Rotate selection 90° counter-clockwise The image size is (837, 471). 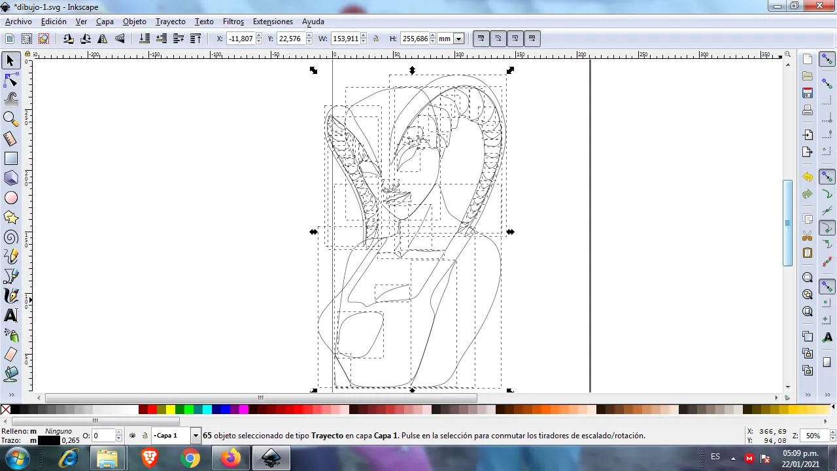pos(69,39)
